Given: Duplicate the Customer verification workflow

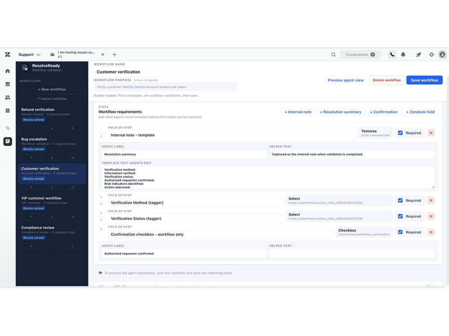Looking at the screenshot, I should (73, 187).
